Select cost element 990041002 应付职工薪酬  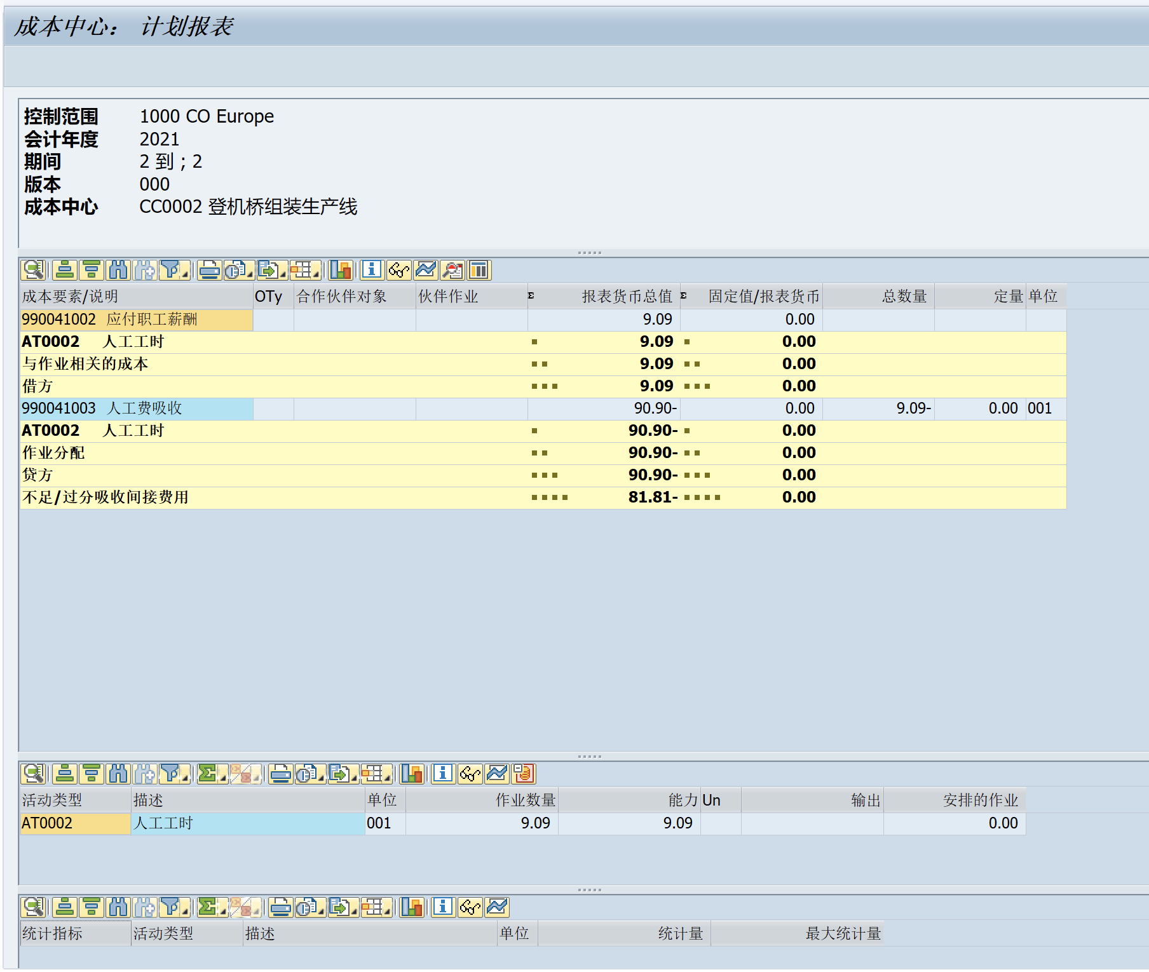click(95, 320)
